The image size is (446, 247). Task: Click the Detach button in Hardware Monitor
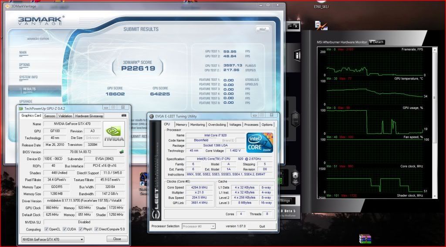pyautogui.click(x=377, y=42)
